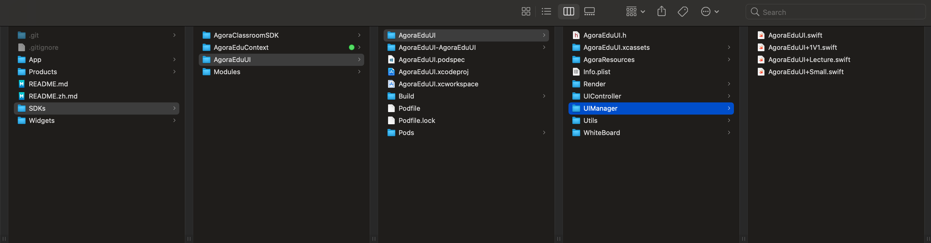This screenshot has width=931, height=243.
Task: Select AgoraEduUI folder in the SDKs column
Action: tap(281, 60)
